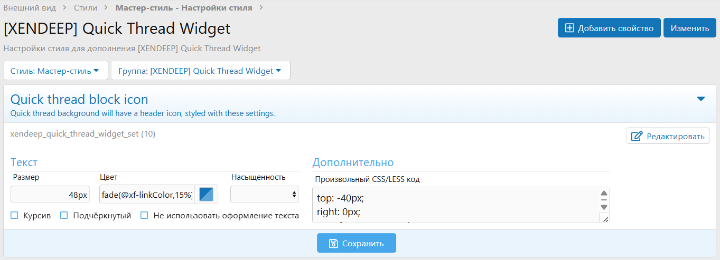Toggle the Подчёркнутый checkbox

pos(64,215)
